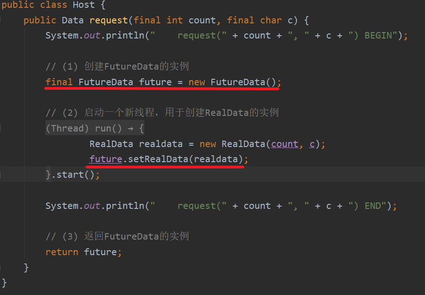This screenshot has width=425, height=295.
Task: Click the comment (3) 返回FutureData的实例
Action: [x=117, y=236]
